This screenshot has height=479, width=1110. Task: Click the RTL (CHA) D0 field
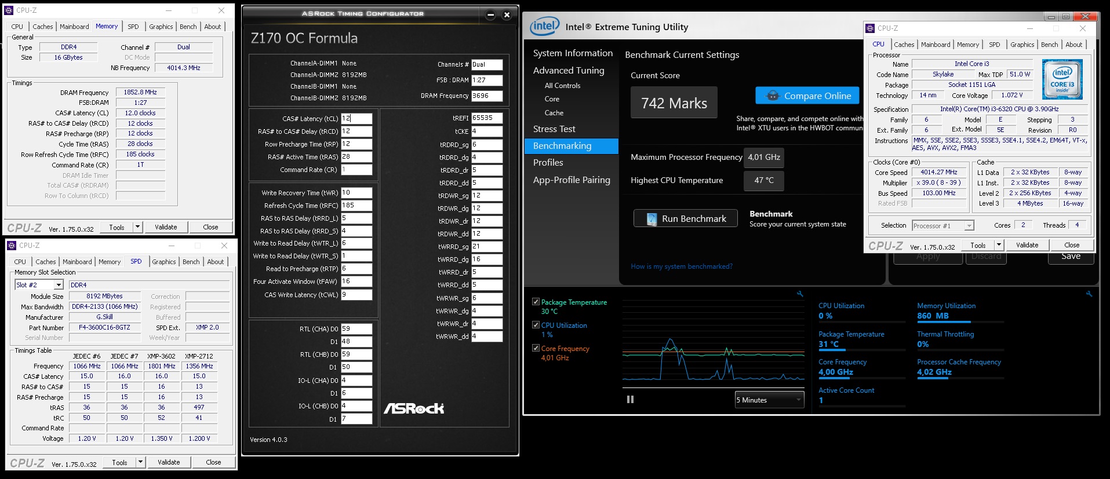click(x=356, y=328)
